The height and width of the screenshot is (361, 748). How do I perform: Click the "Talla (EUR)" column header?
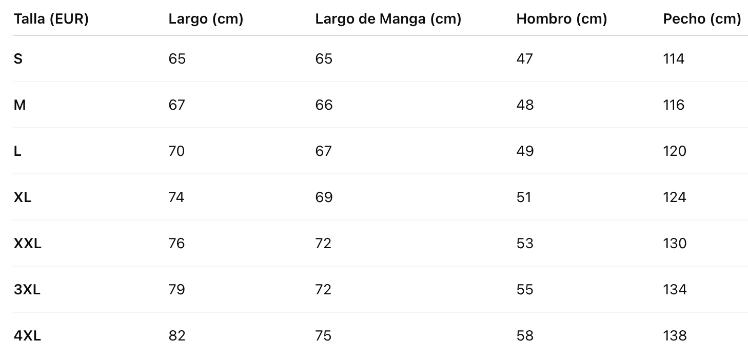pos(51,19)
